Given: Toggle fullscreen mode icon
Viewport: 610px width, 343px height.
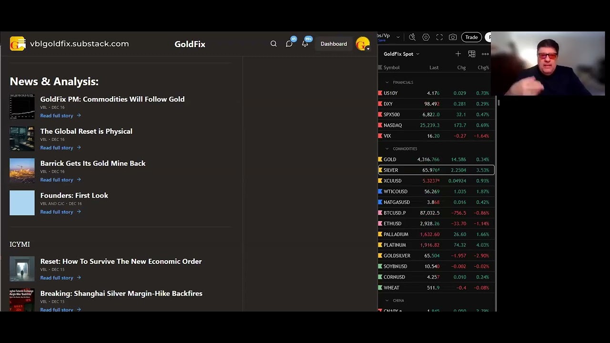Looking at the screenshot, I should (x=439, y=37).
